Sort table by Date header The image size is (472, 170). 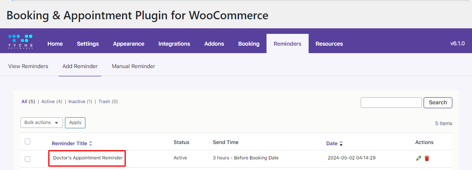[x=332, y=144]
